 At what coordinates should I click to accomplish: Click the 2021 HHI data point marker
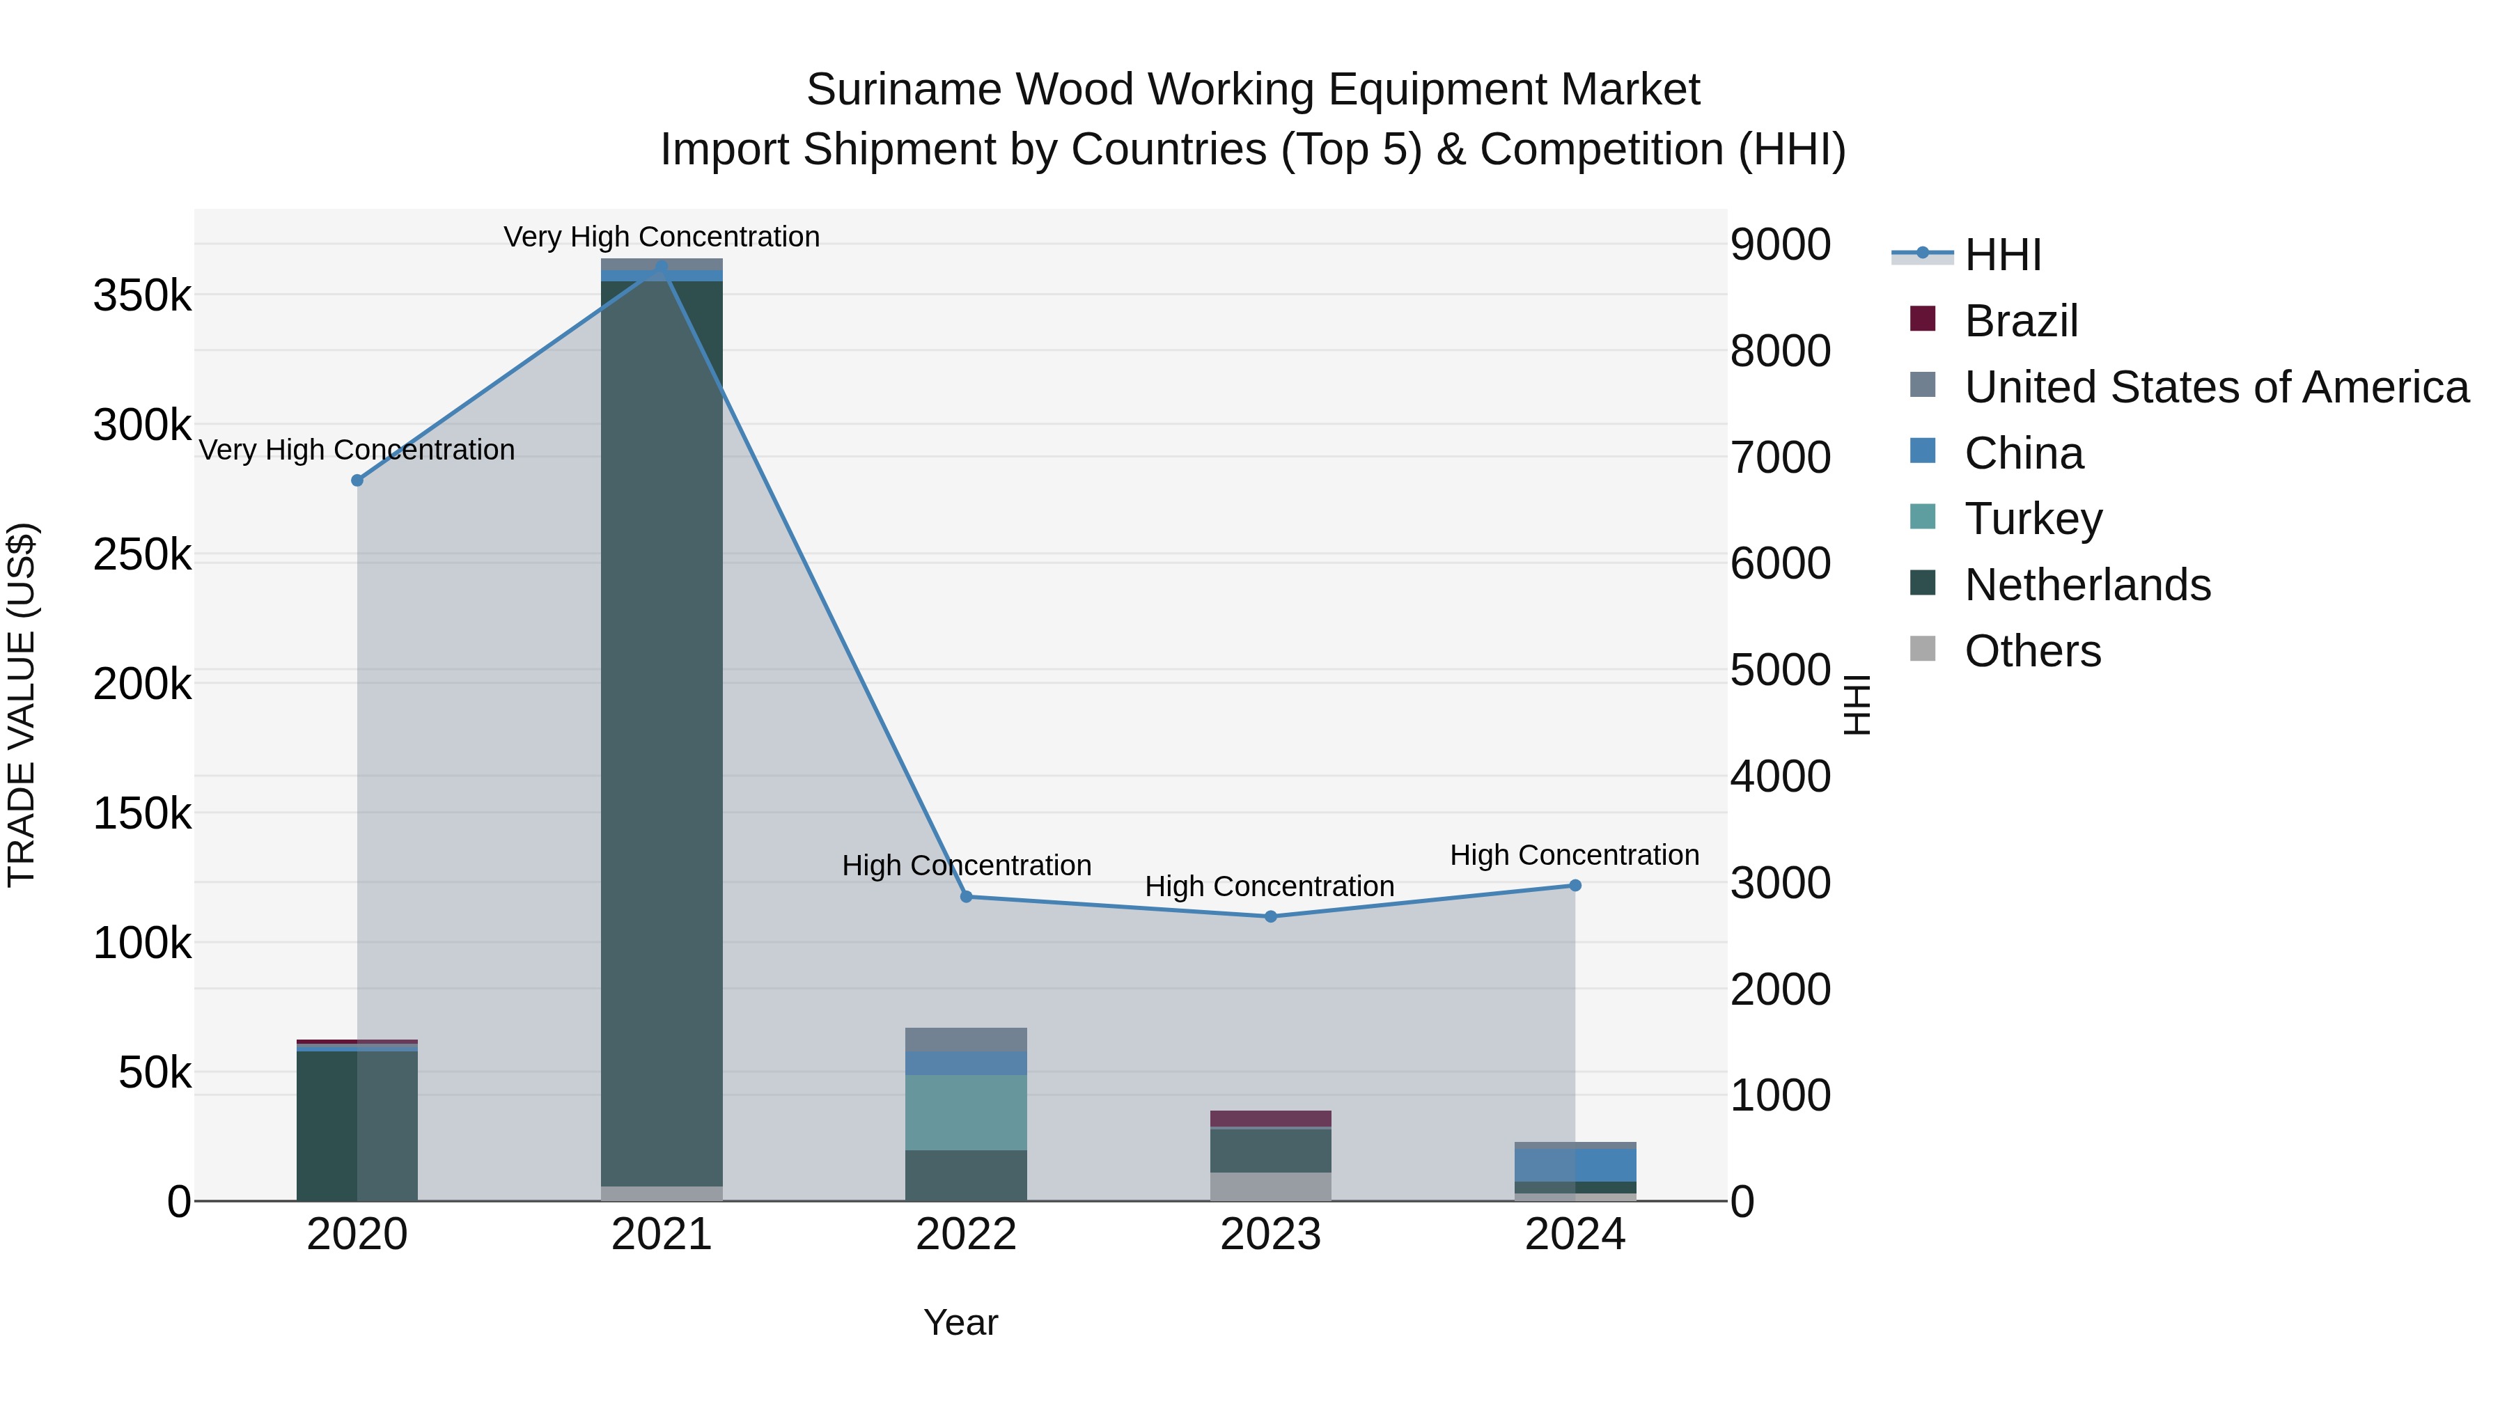[662, 267]
